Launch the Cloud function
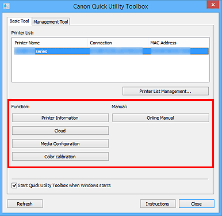This screenshot has width=222, height=216. [60, 131]
